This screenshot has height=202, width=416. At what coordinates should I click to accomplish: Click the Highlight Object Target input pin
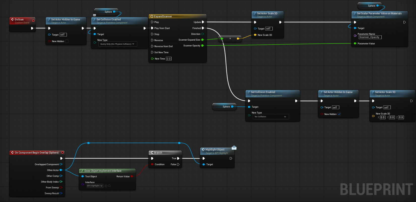[204, 164]
